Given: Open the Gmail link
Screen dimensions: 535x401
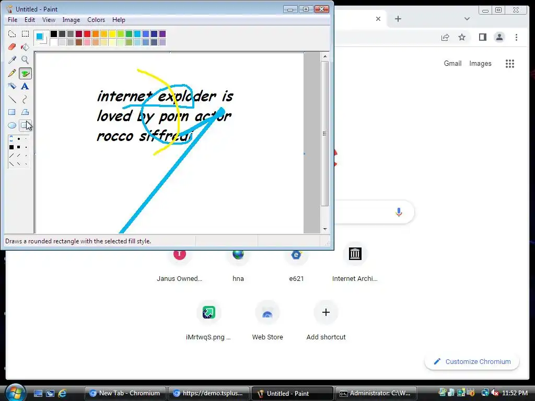Looking at the screenshot, I should (x=452, y=63).
